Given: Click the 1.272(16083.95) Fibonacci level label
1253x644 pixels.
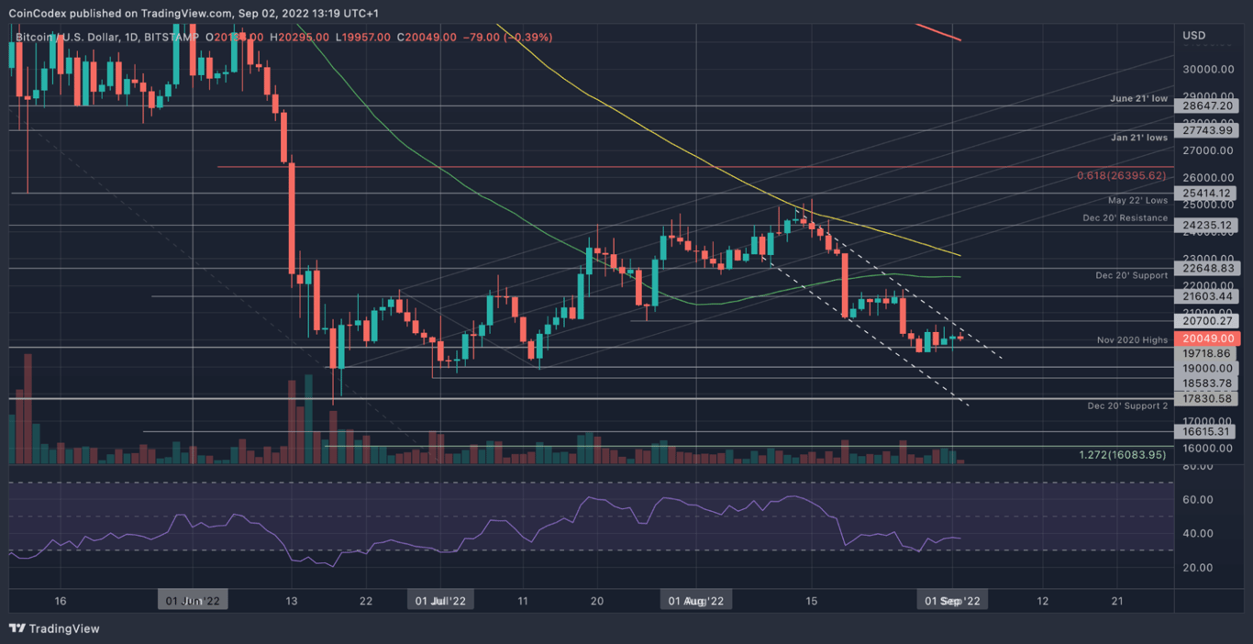Looking at the screenshot, I should pyautogui.click(x=1121, y=454).
